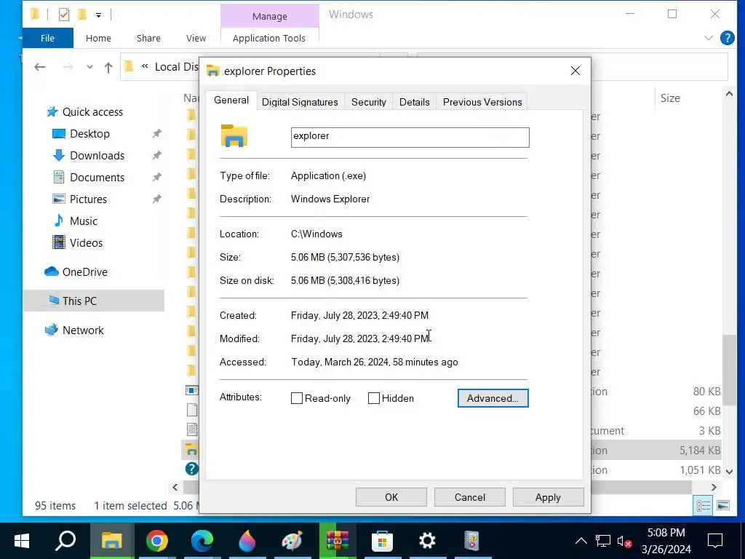Open the Home ribbon tab

(98, 38)
